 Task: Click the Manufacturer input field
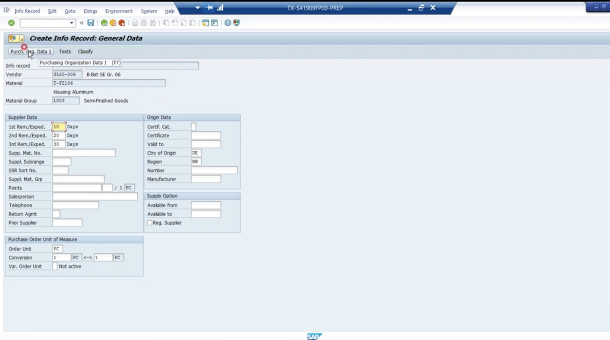tap(206, 179)
